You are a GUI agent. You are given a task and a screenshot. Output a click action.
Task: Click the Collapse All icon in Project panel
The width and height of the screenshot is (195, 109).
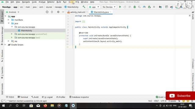click(x=52, y=12)
